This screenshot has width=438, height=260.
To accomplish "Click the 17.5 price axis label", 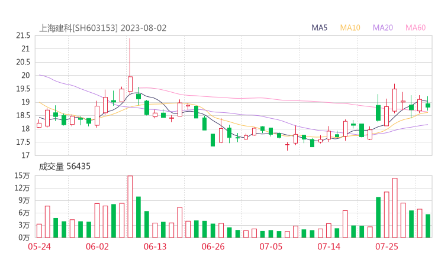I will point(23,142).
